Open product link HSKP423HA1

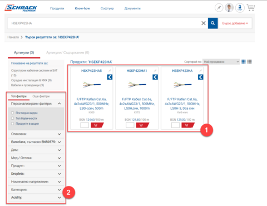click(x=137, y=71)
